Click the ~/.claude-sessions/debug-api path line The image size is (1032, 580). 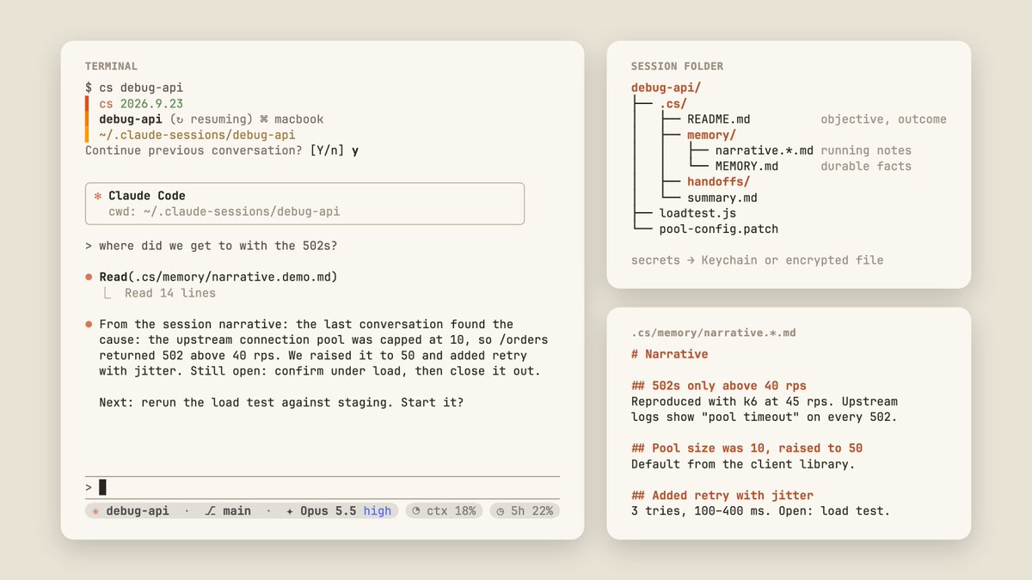click(197, 135)
